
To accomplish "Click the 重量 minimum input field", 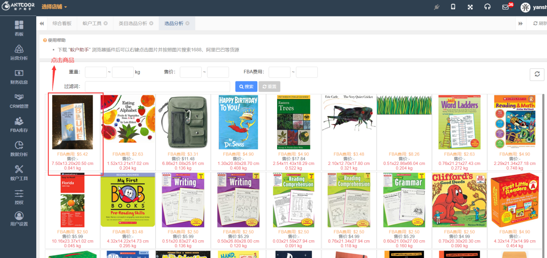I will 96,72.
